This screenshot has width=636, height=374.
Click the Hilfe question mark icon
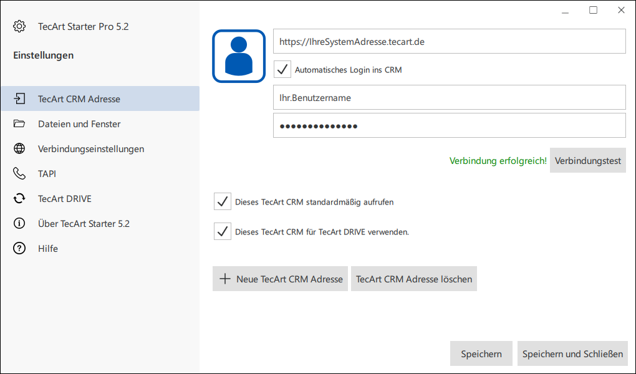(19, 248)
